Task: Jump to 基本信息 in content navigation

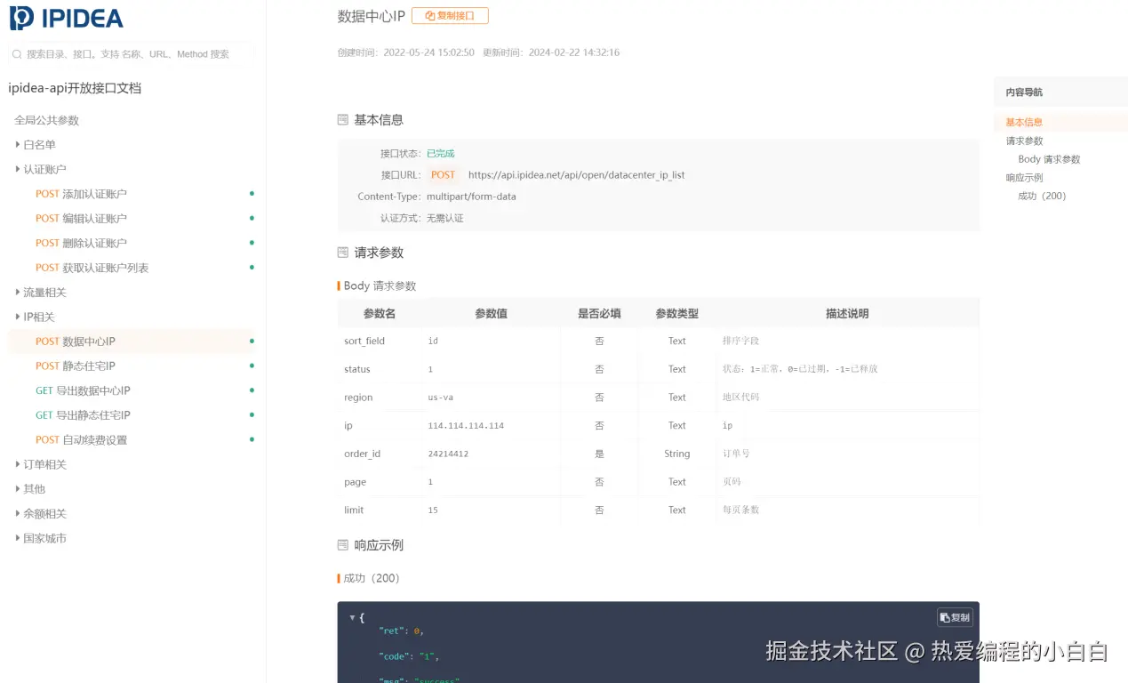Action: click(x=1024, y=123)
